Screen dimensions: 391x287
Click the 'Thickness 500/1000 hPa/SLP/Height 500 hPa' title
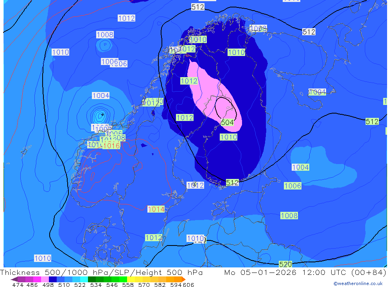(x=102, y=272)
